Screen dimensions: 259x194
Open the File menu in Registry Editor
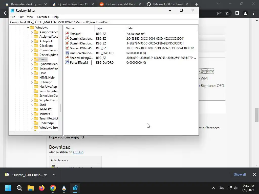13,17
